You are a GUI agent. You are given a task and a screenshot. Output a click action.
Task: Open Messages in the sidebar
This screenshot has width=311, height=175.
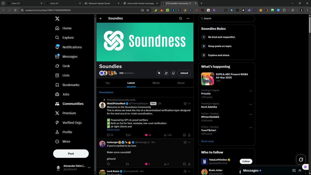[66, 57]
